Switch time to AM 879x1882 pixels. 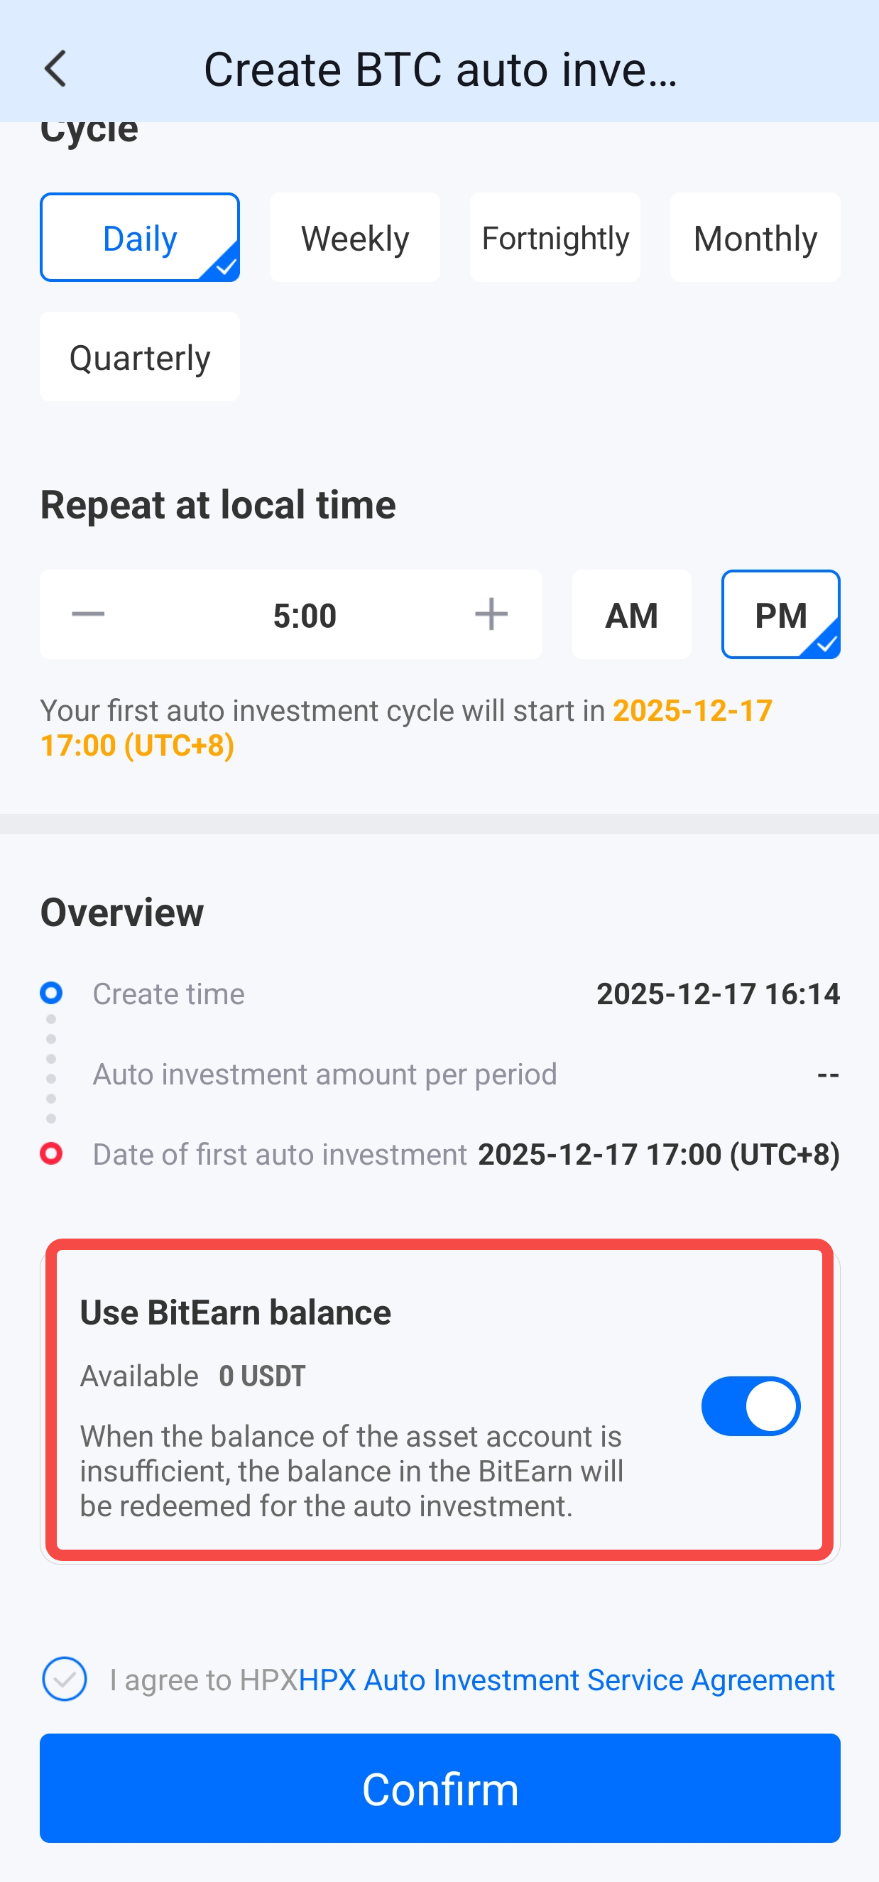coord(631,615)
